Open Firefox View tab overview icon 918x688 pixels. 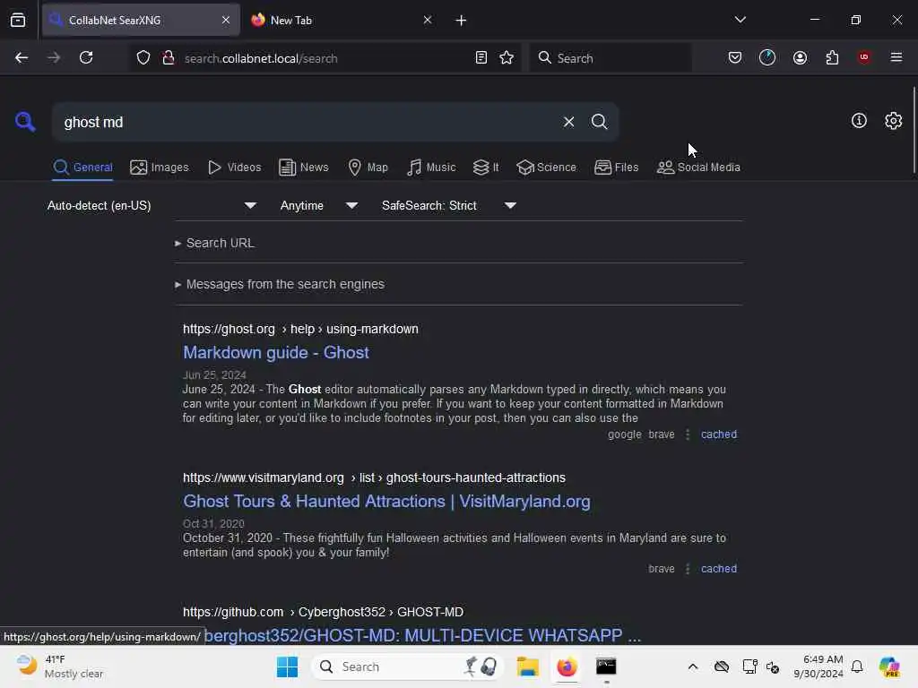coord(18,21)
